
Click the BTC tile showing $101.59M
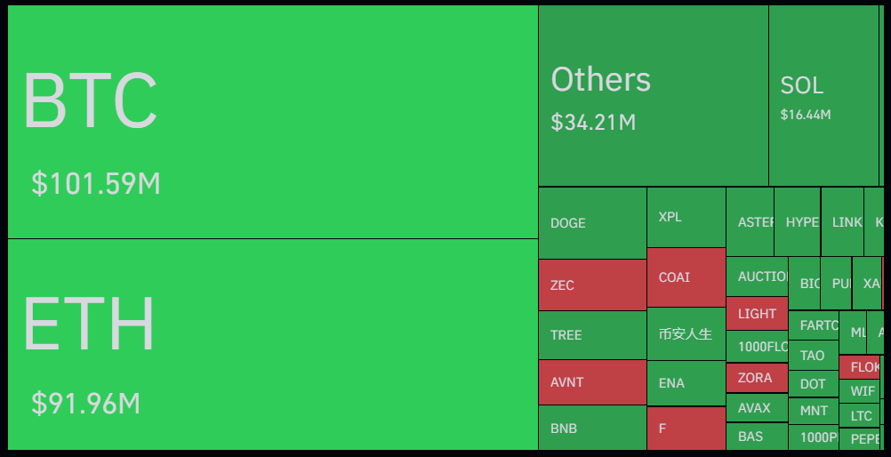point(272,123)
